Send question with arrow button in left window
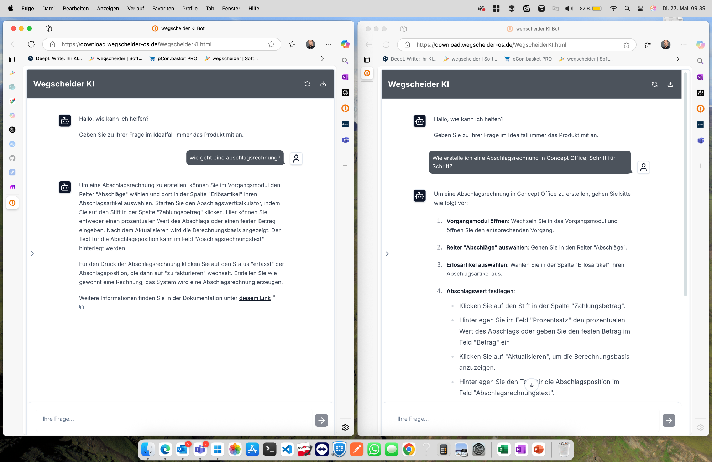The height and width of the screenshot is (462, 712). tap(321, 420)
